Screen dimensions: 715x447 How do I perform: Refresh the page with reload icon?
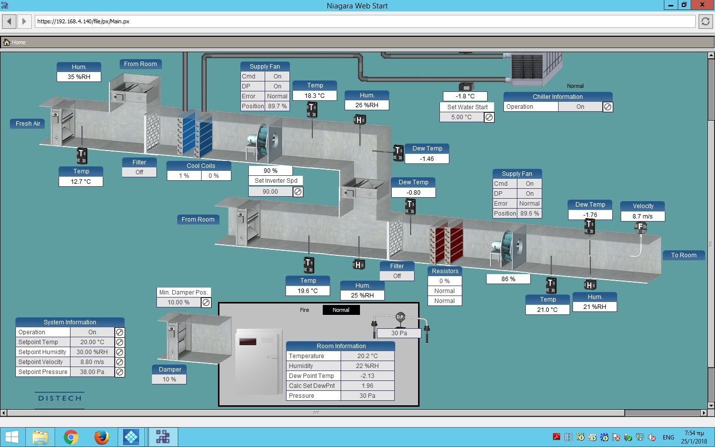tap(706, 21)
